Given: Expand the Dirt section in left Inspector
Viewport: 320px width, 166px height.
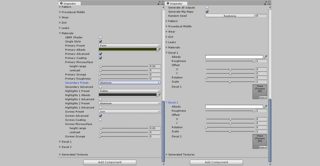Looking at the screenshot, I should click(60, 23).
